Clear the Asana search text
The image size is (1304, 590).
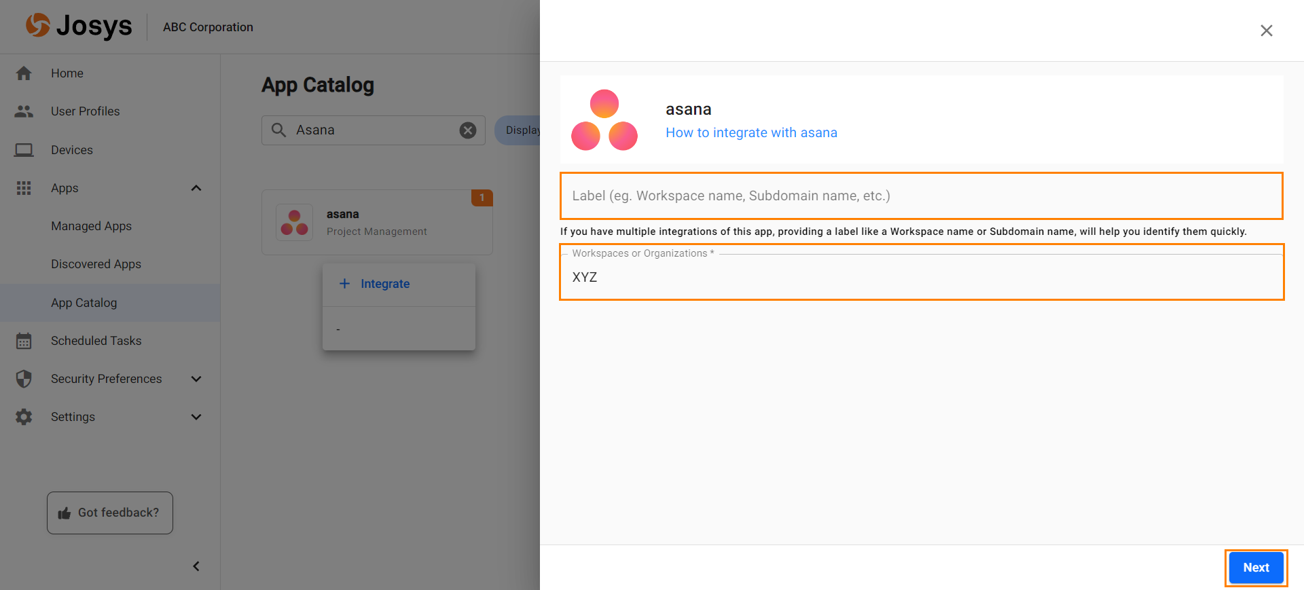tap(468, 130)
